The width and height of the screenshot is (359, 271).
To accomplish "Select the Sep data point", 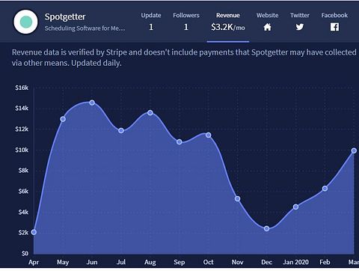I will (179, 142).
